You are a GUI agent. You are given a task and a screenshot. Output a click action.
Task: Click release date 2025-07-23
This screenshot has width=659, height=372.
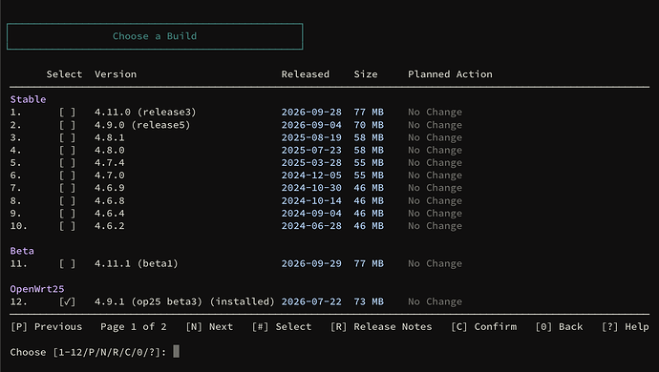[311, 151]
